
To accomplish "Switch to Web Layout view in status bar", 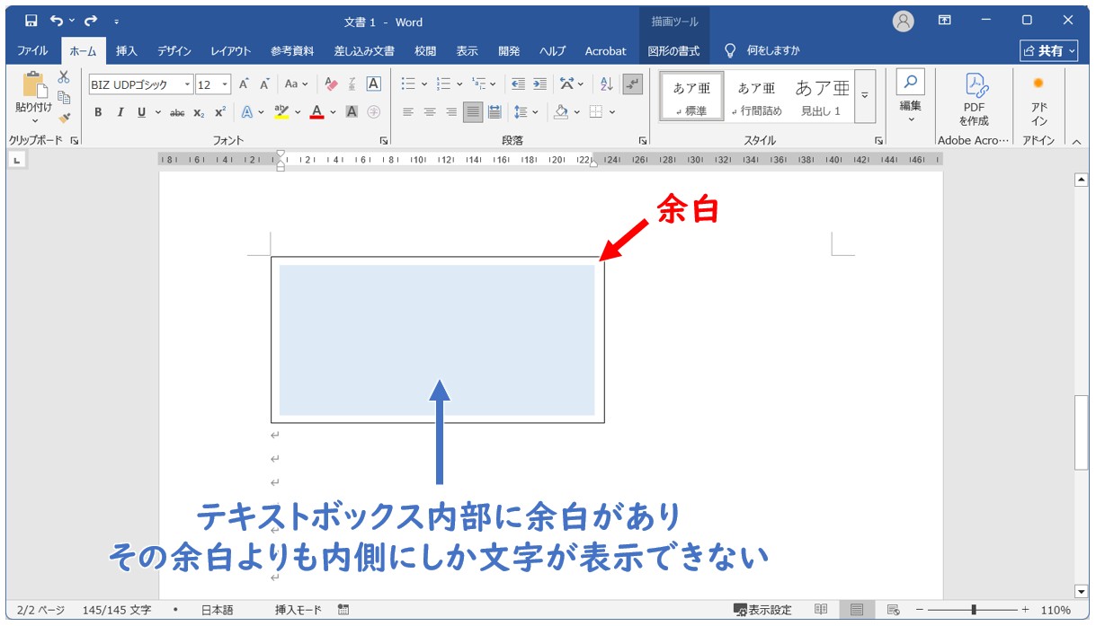I will 893,610.
